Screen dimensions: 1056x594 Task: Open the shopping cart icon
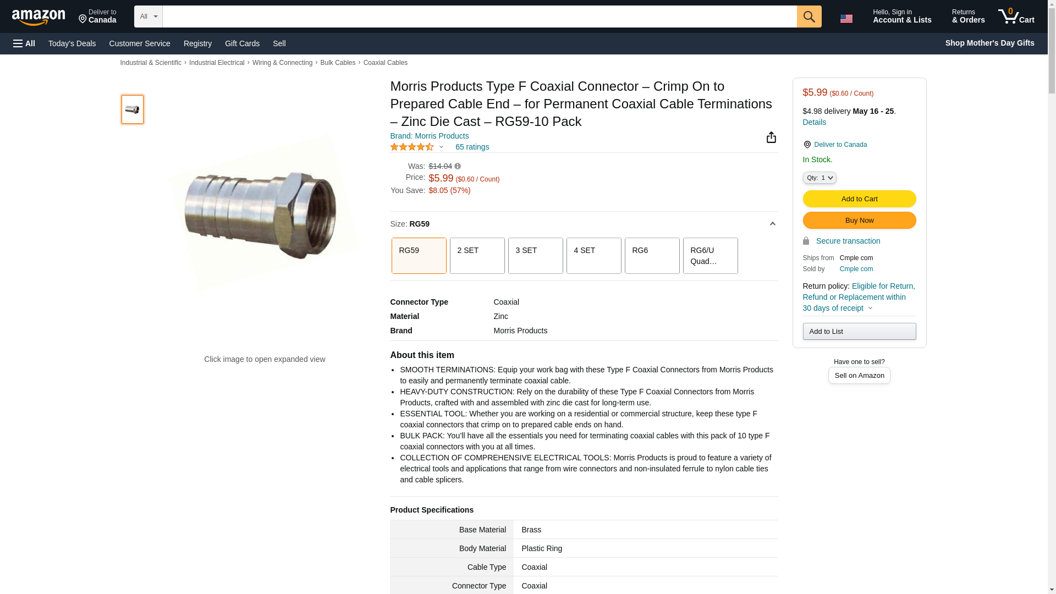pyautogui.click(x=1016, y=16)
